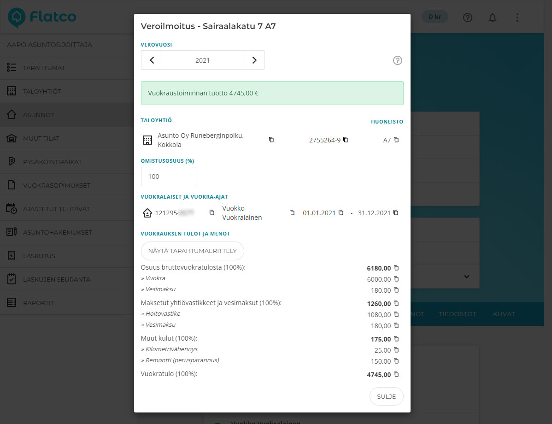This screenshot has height=424, width=552.
Task: Copy the business ID 2755264-9
Action: coord(346,140)
